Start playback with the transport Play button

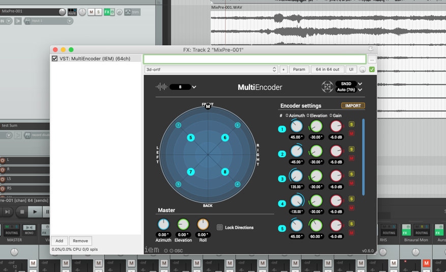point(35,212)
